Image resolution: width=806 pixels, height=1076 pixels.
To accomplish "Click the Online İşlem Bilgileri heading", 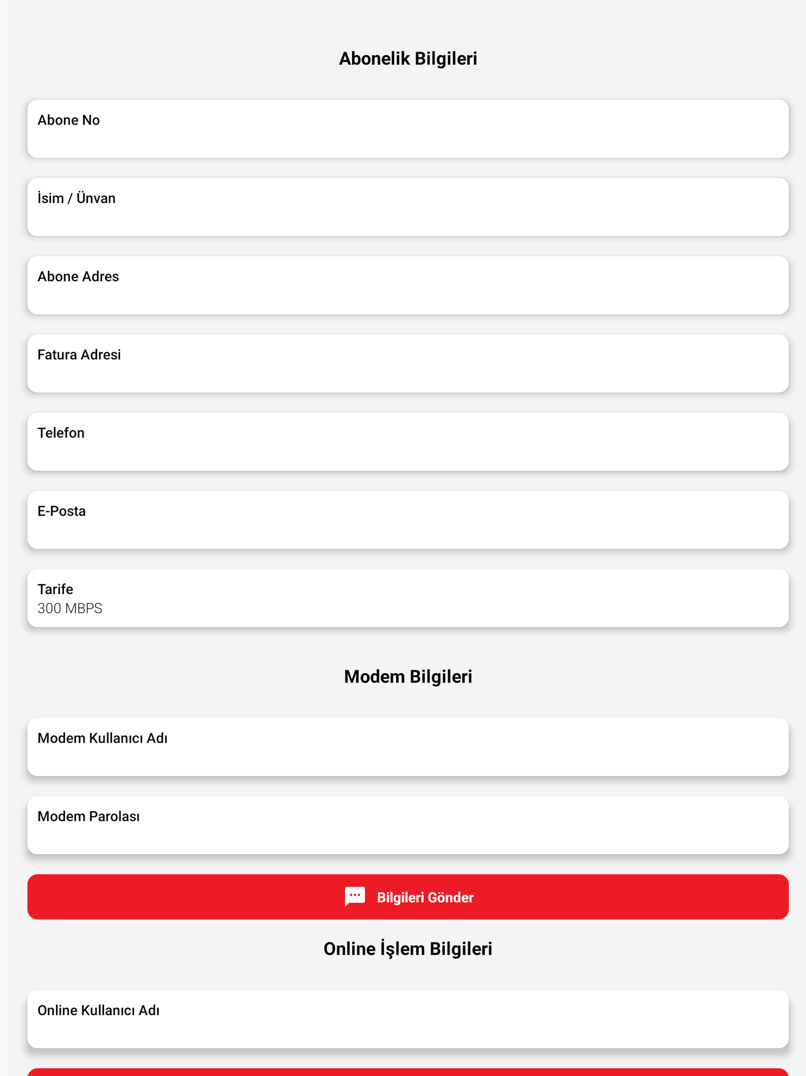I will [x=408, y=949].
